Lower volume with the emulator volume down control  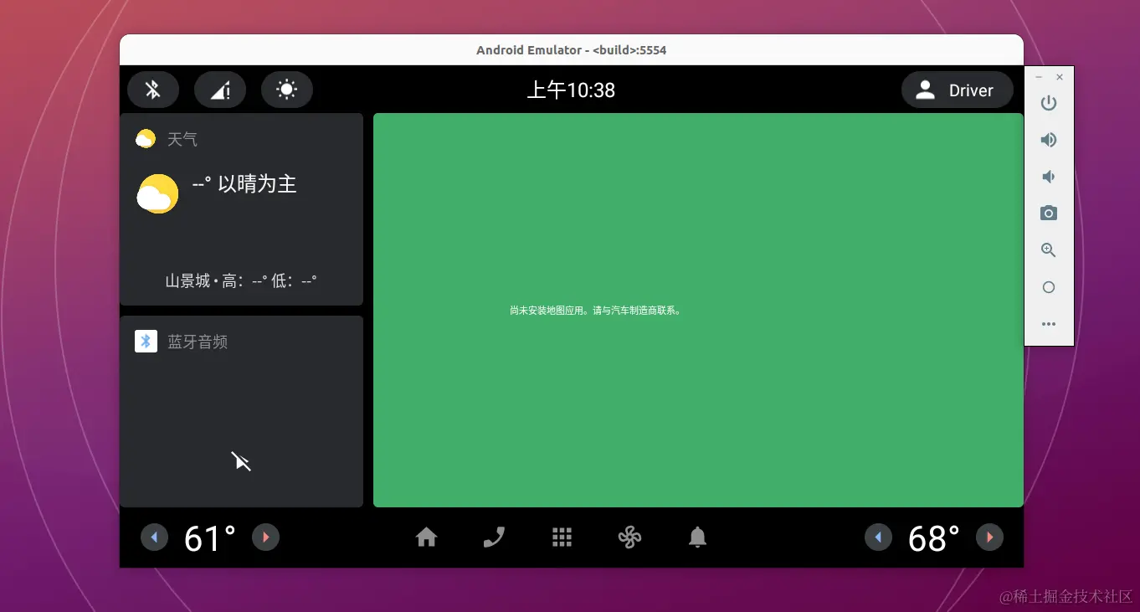click(x=1048, y=176)
